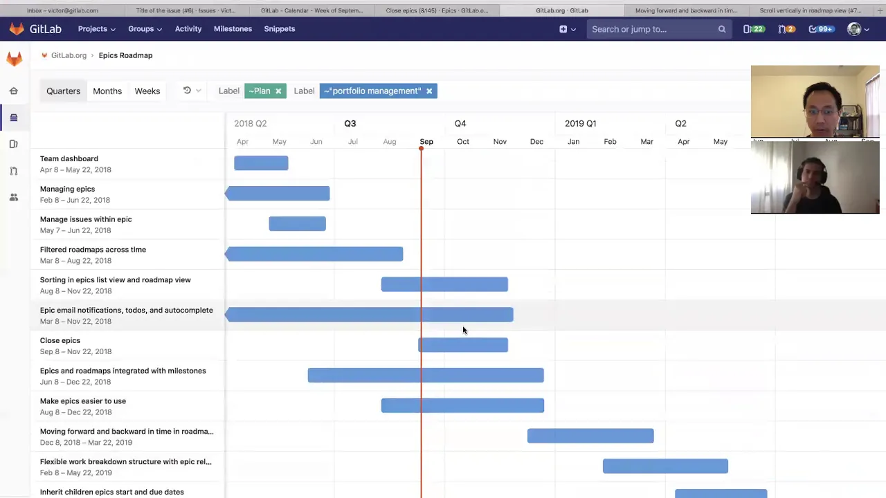
Task: Open the Members sidebar icon
Action: click(x=13, y=197)
